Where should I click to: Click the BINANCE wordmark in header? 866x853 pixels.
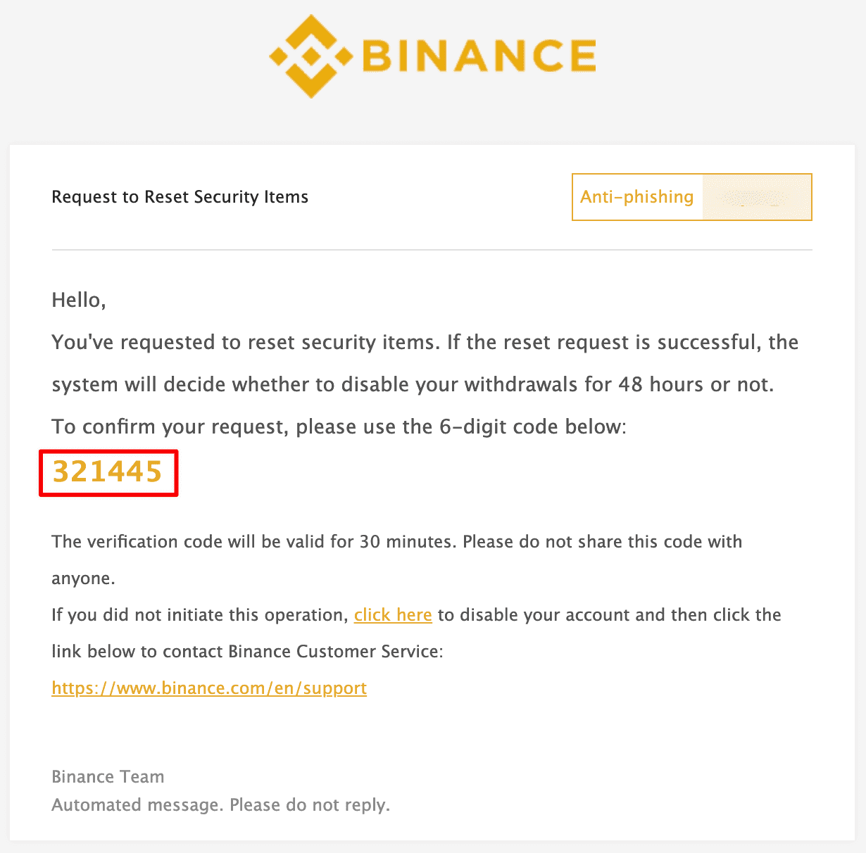[x=479, y=56]
